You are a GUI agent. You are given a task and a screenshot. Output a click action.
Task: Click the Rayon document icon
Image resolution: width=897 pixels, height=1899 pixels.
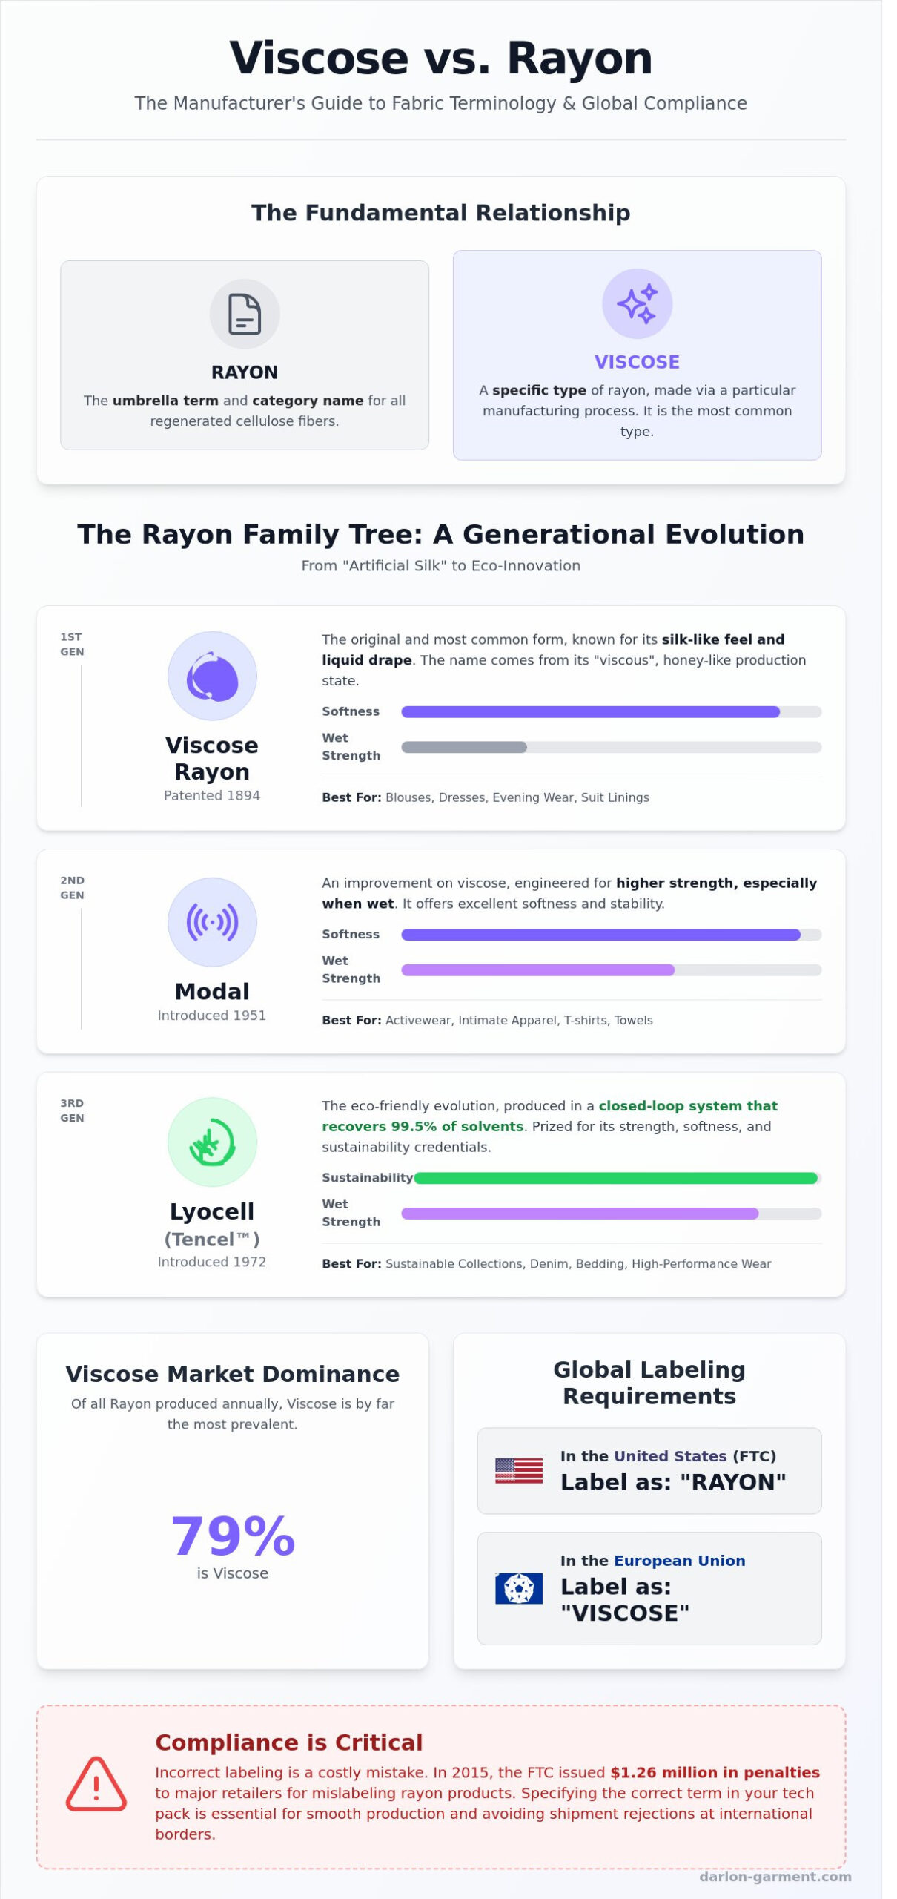click(x=245, y=315)
